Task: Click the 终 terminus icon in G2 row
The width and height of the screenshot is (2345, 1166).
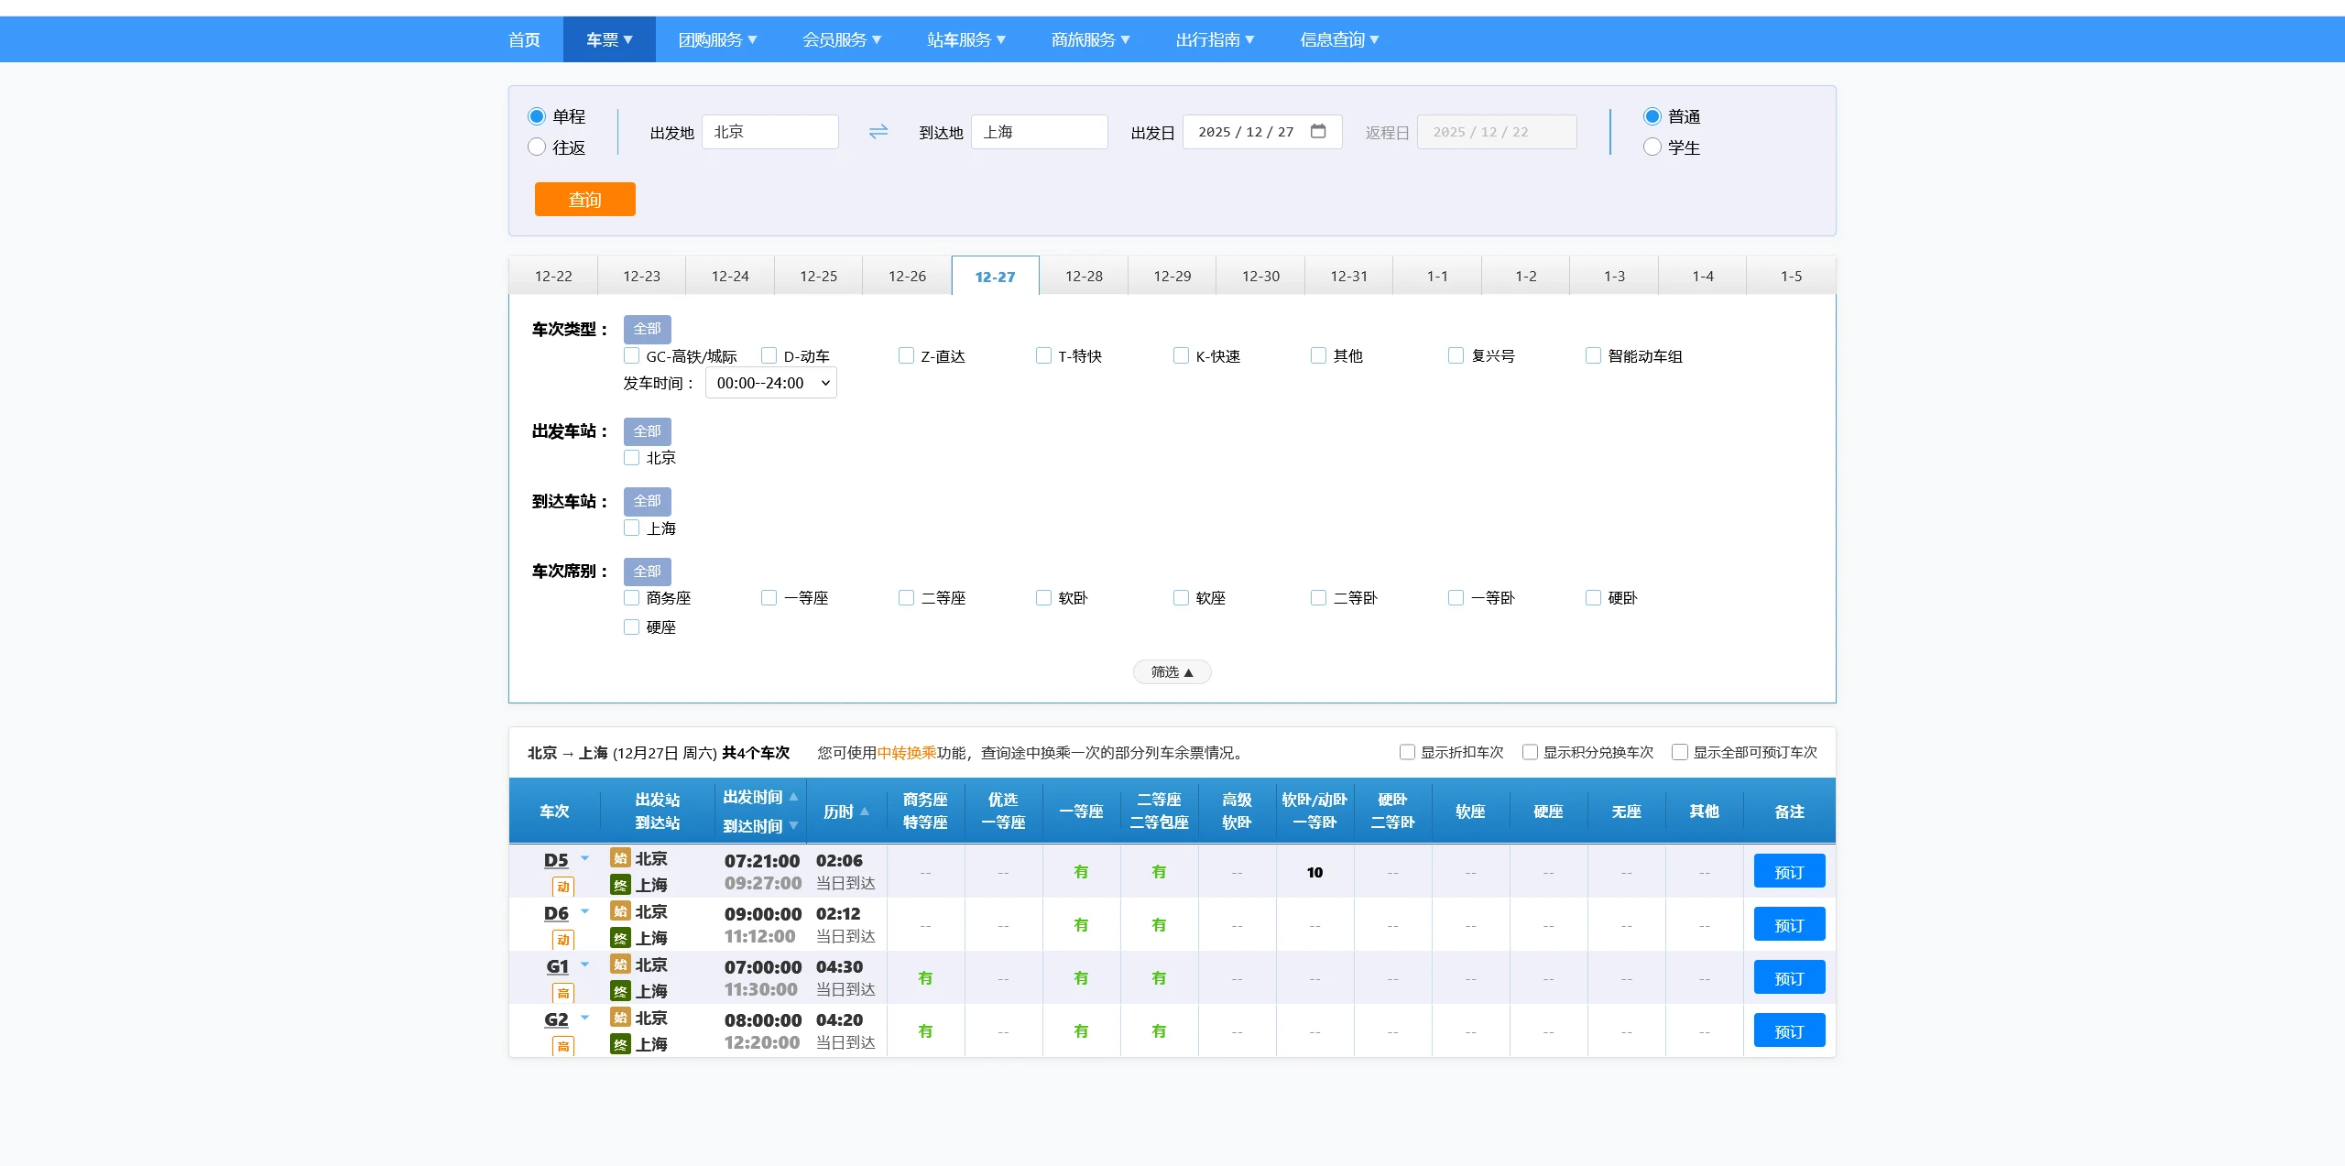Action: tap(620, 1044)
